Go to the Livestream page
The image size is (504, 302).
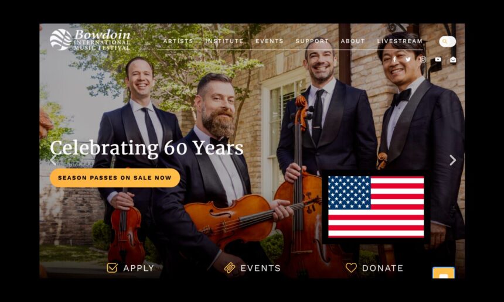click(x=400, y=41)
